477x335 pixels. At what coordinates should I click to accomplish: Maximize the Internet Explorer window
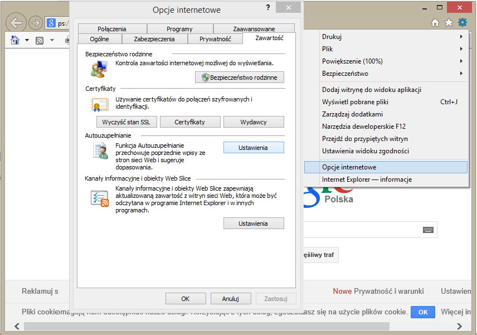click(440, 8)
